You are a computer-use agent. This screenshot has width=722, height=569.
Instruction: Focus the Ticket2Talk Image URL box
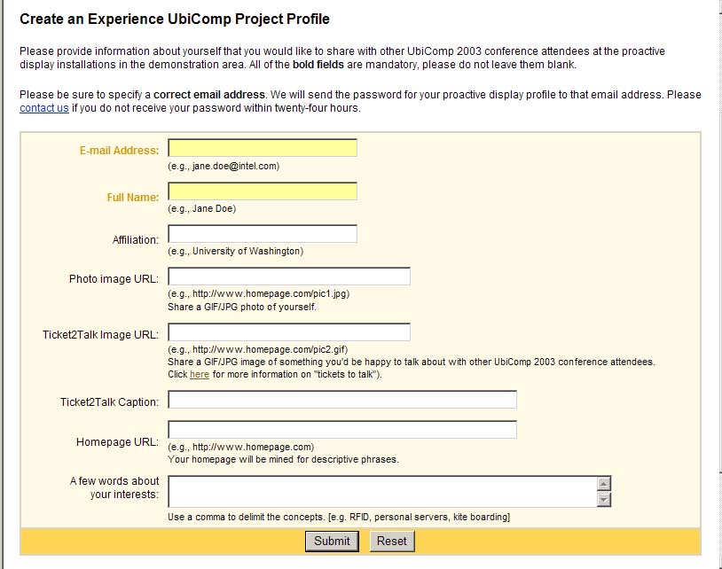click(x=289, y=332)
